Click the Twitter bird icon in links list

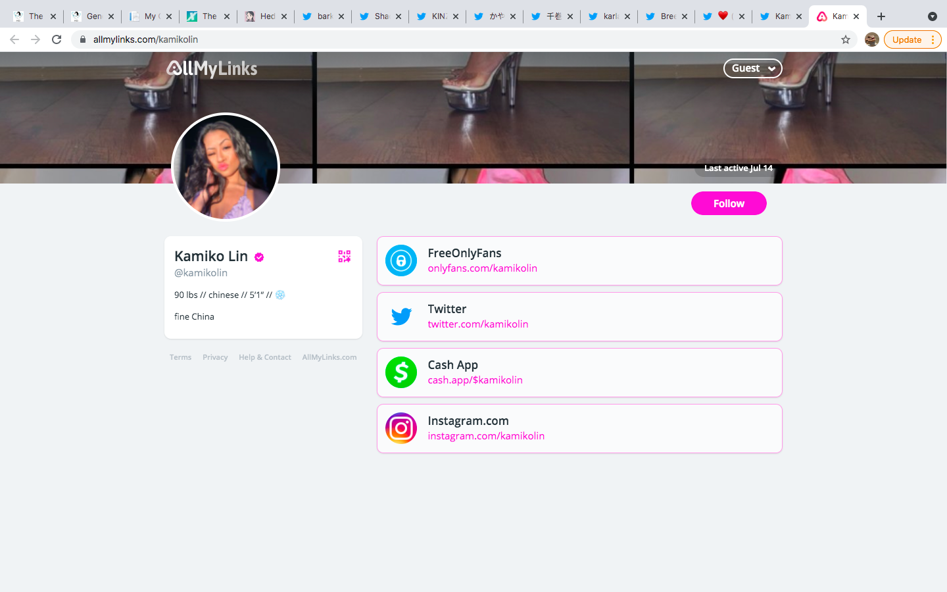(x=401, y=316)
